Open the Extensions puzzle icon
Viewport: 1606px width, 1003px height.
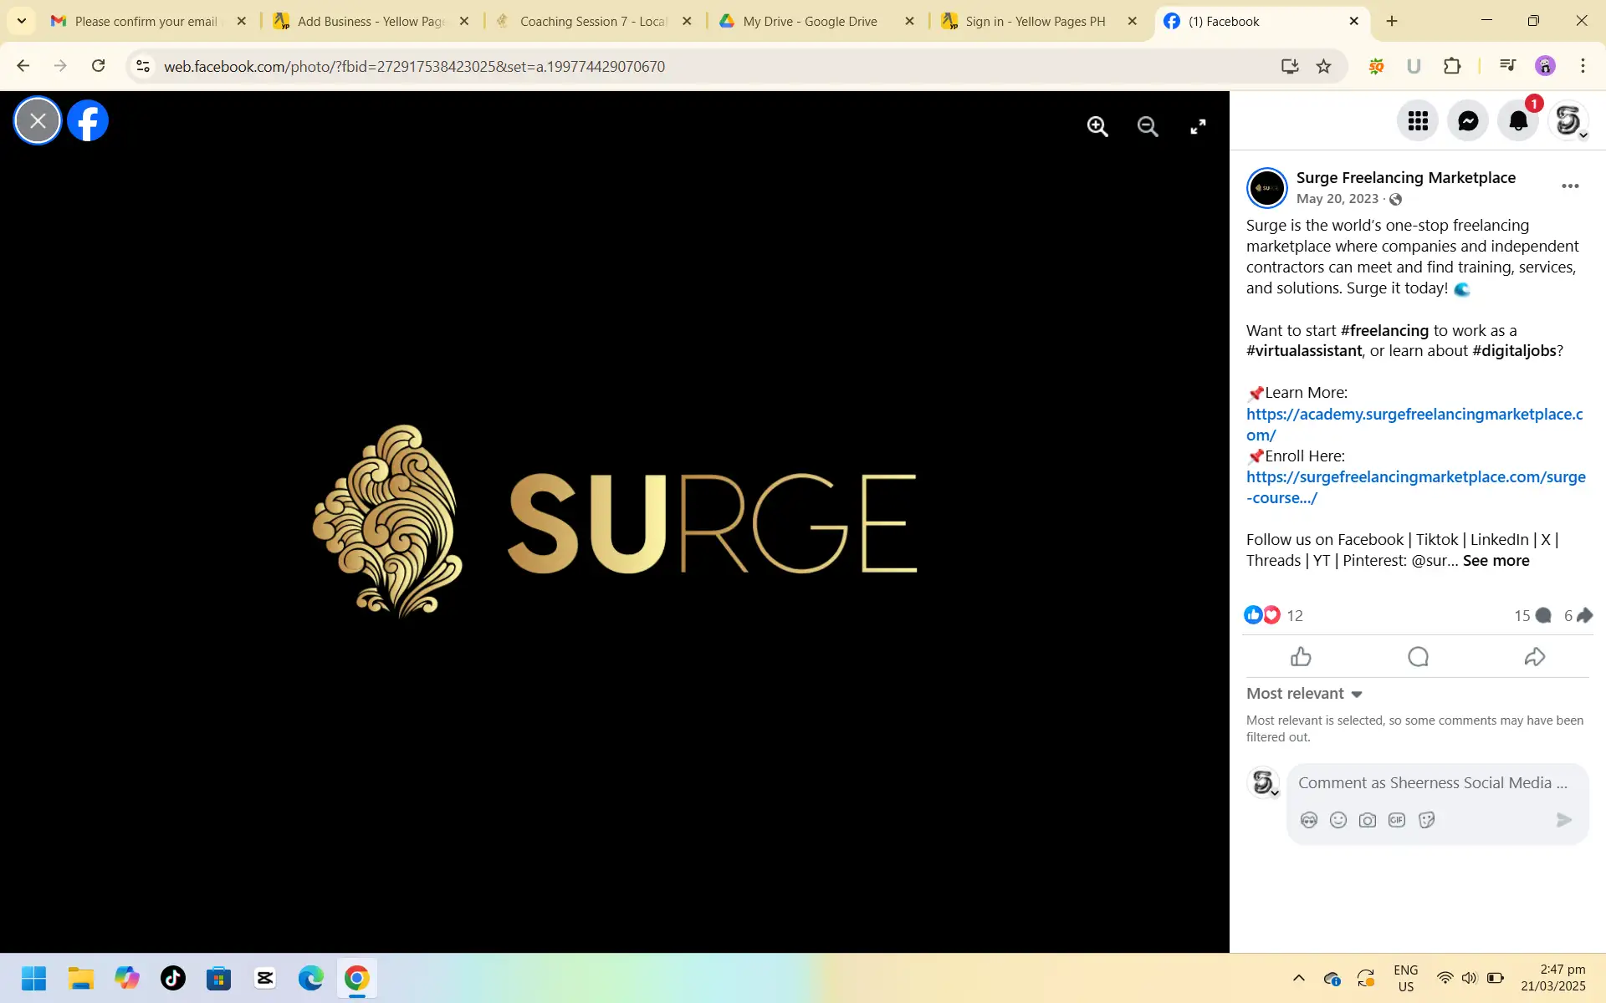click(1452, 66)
